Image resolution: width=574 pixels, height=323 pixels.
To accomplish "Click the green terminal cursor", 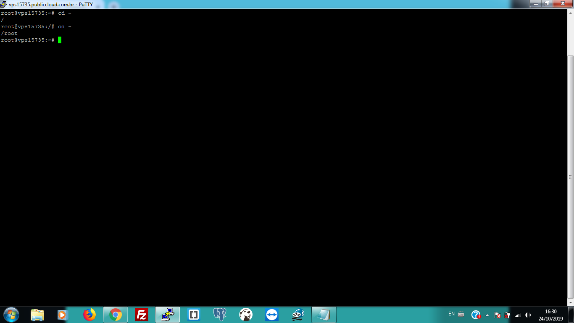I will tap(60, 40).
